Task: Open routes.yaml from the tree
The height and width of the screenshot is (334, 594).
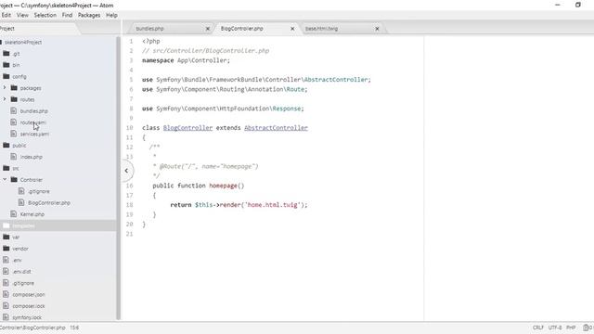Action: tap(33, 122)
